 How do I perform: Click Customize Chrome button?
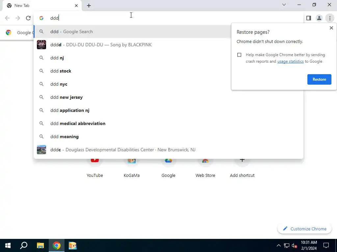click(x=304, y=229)
